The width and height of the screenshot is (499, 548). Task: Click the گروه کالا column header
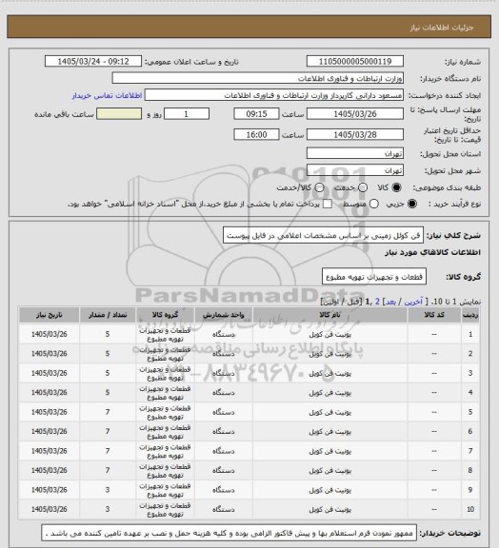(165, 315)
